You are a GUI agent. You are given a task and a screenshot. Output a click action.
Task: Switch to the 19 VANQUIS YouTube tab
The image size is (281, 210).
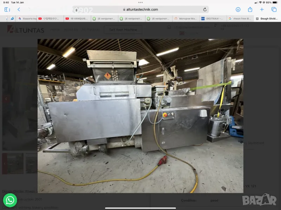click(77, 19)
